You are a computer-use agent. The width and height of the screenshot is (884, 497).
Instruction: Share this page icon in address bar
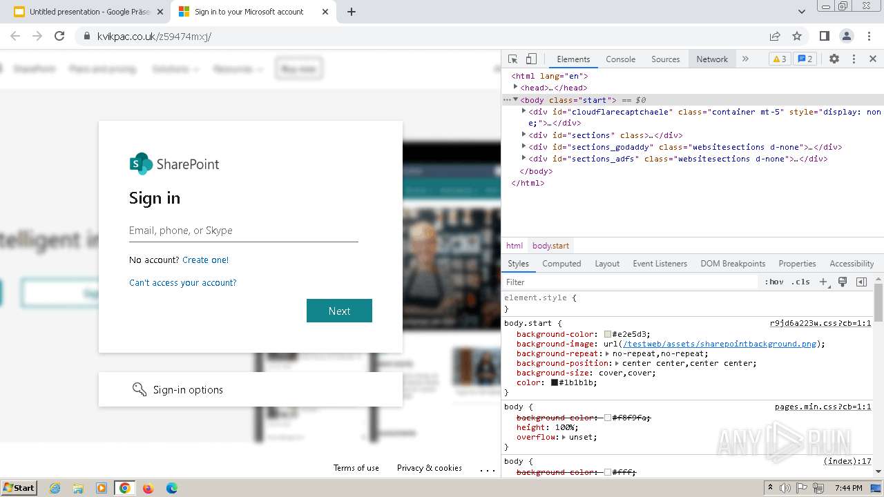[775, 36]
